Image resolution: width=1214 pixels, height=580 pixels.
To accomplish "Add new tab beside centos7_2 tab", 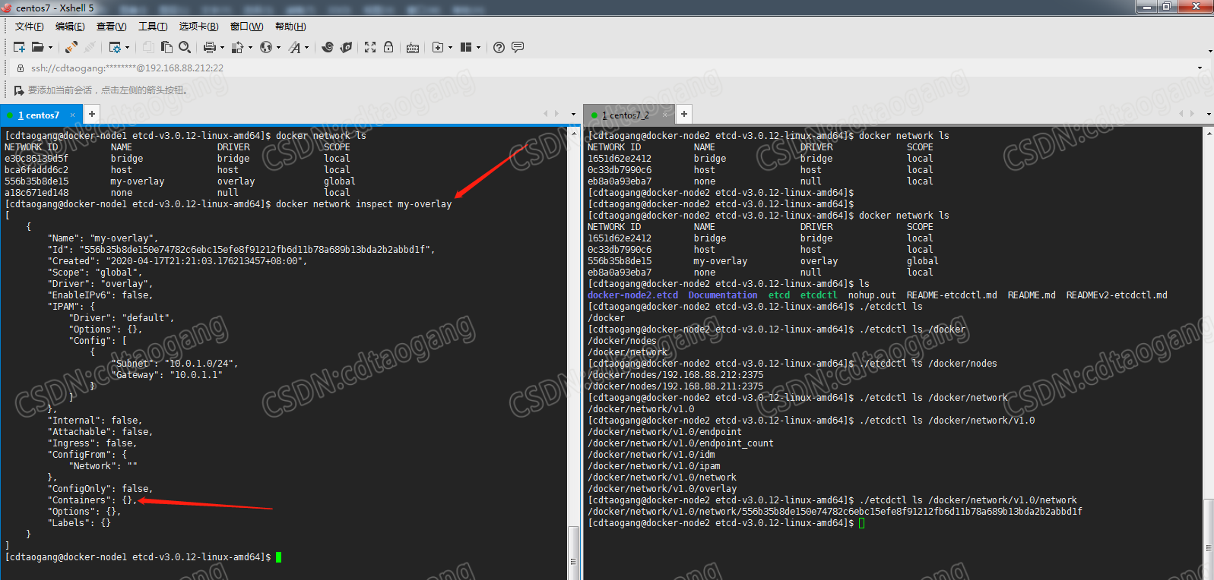I will click(x=684, y=114).
